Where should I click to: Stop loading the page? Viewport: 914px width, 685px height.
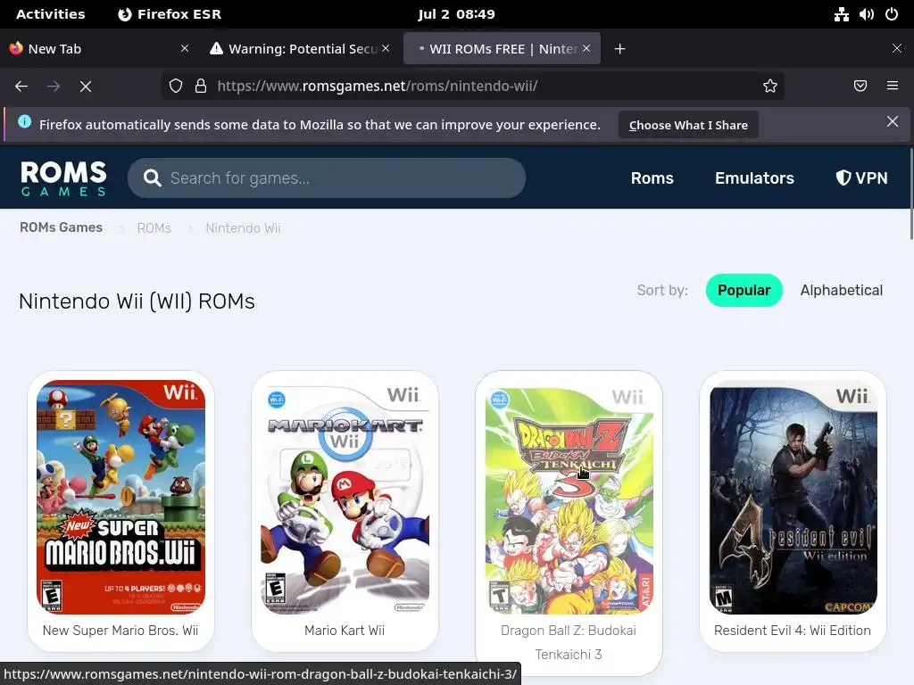point(86,87)
